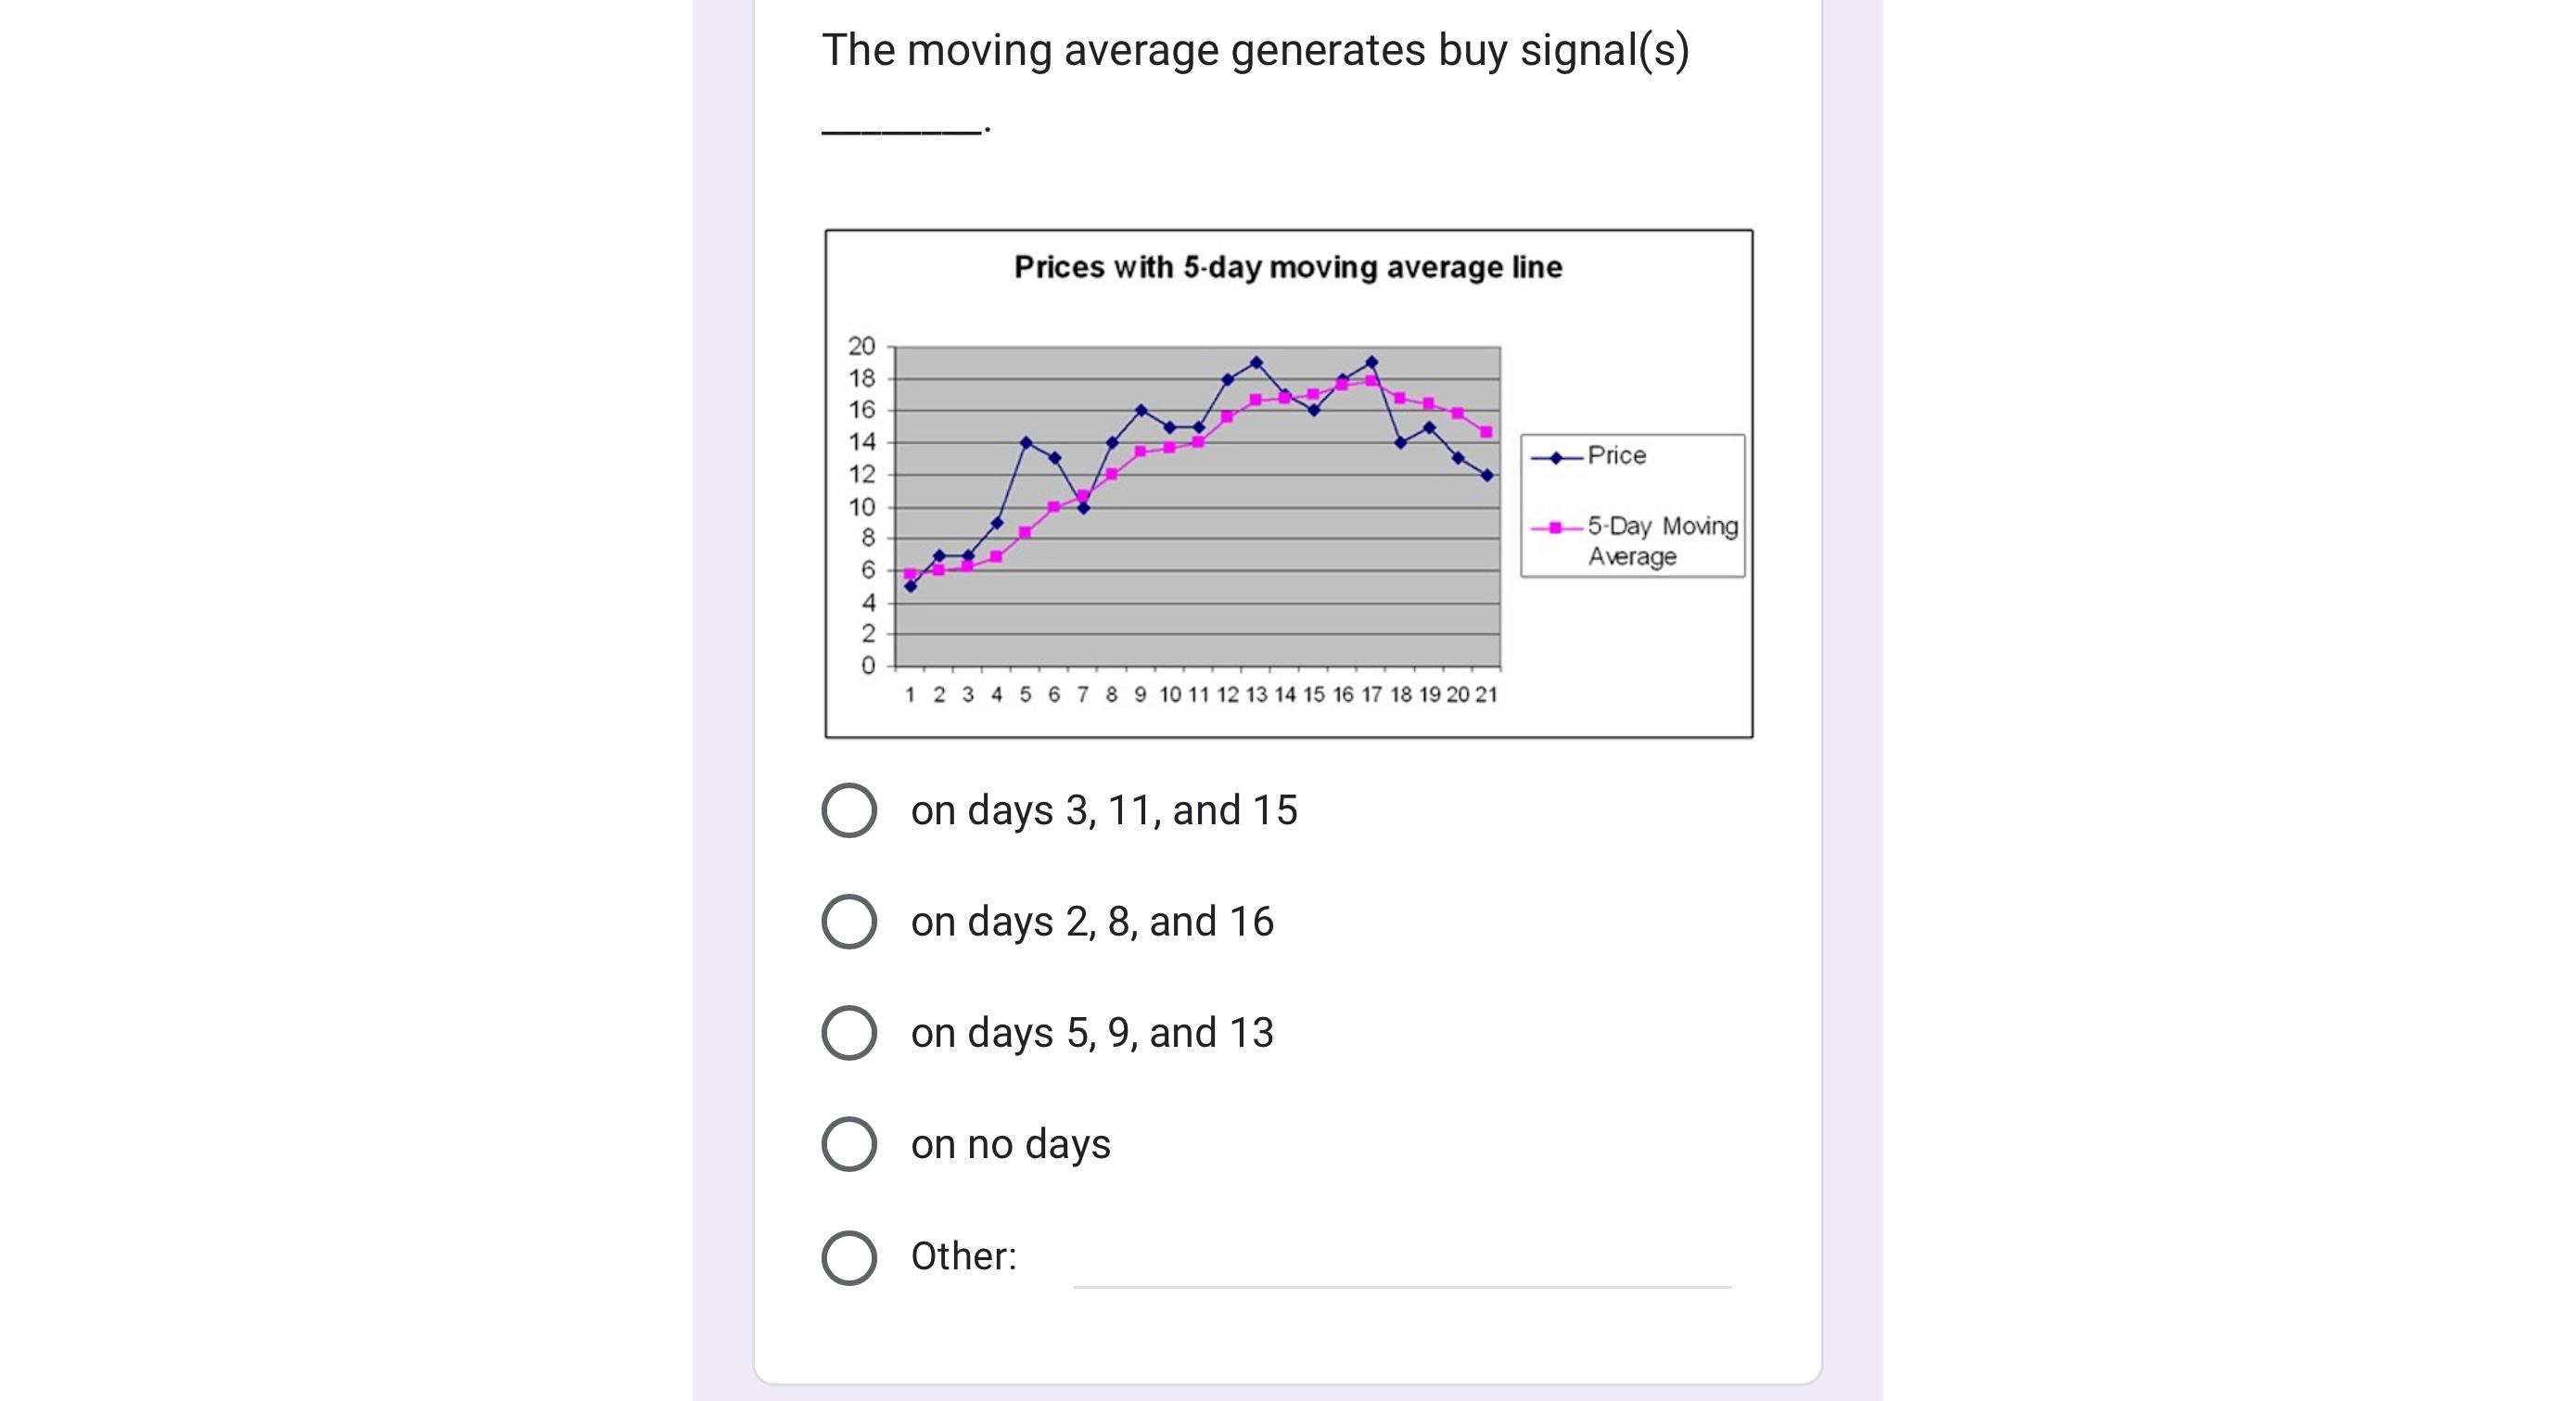Screen dimensions: 2576x1401
Task: Select "on days 2, 8, and 16"
Action: (851, 922)
